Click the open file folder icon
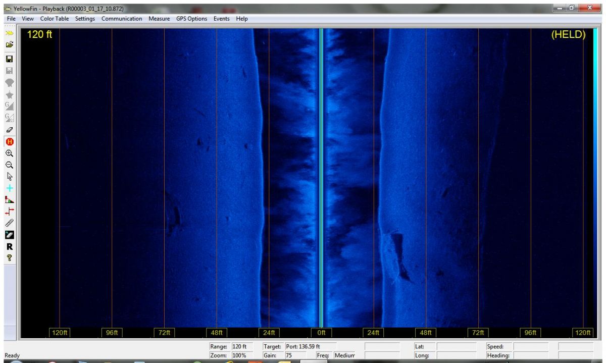Viewport: 606px width, 363px height. point(9,44)
